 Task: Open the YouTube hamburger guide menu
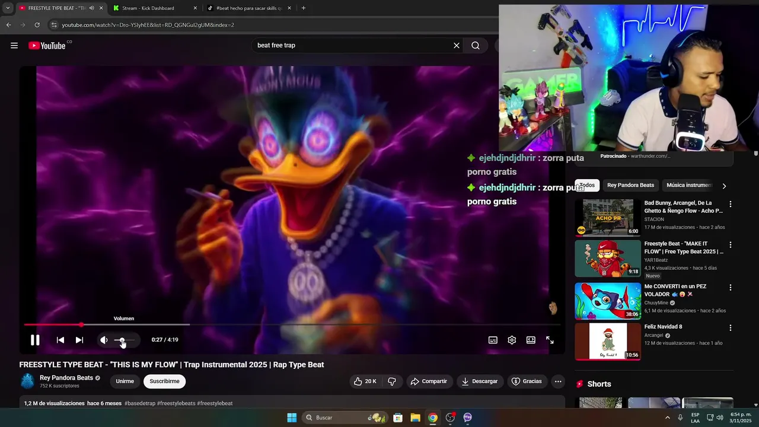point(14,46)
